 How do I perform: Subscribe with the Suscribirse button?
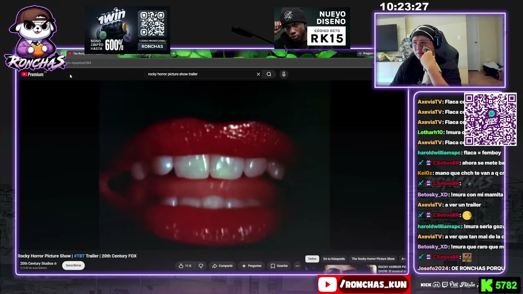point(74,265)
